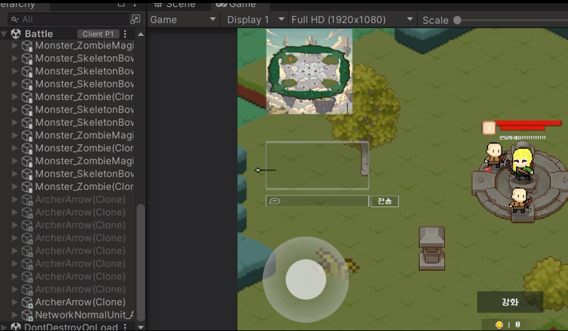Image resolution: width=568 pixels, height=331 pixels.
Task: Click the DontDestroyOnLoad scene icon
Action: click(x=16, y=327)
